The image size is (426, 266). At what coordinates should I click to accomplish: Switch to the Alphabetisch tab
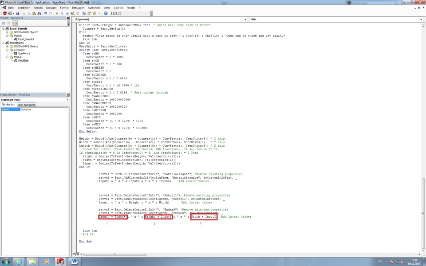[8, 105]
